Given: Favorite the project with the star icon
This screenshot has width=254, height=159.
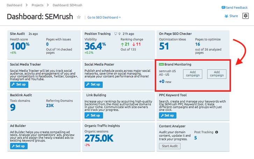Looking at the screenshot, I should 79,17.
